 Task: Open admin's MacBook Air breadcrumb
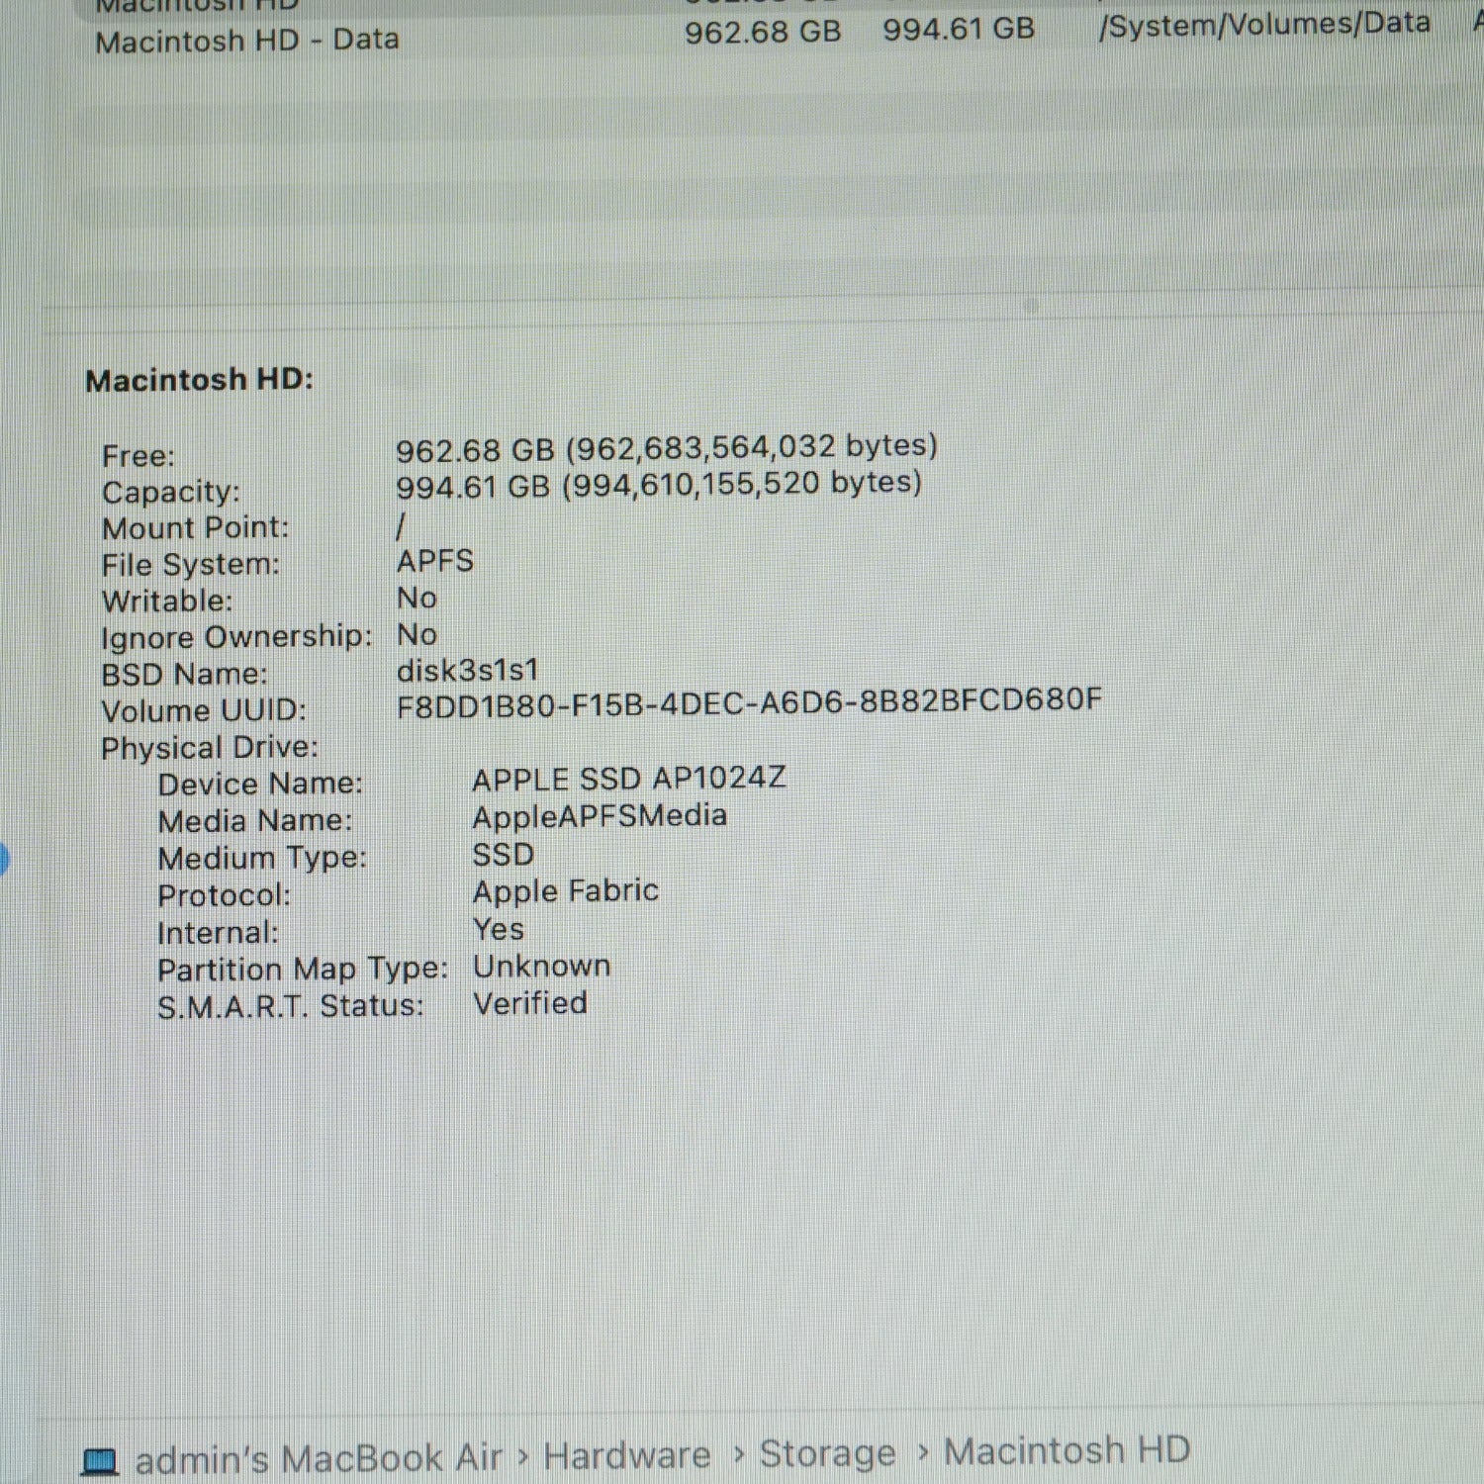tap(319, 1458)
